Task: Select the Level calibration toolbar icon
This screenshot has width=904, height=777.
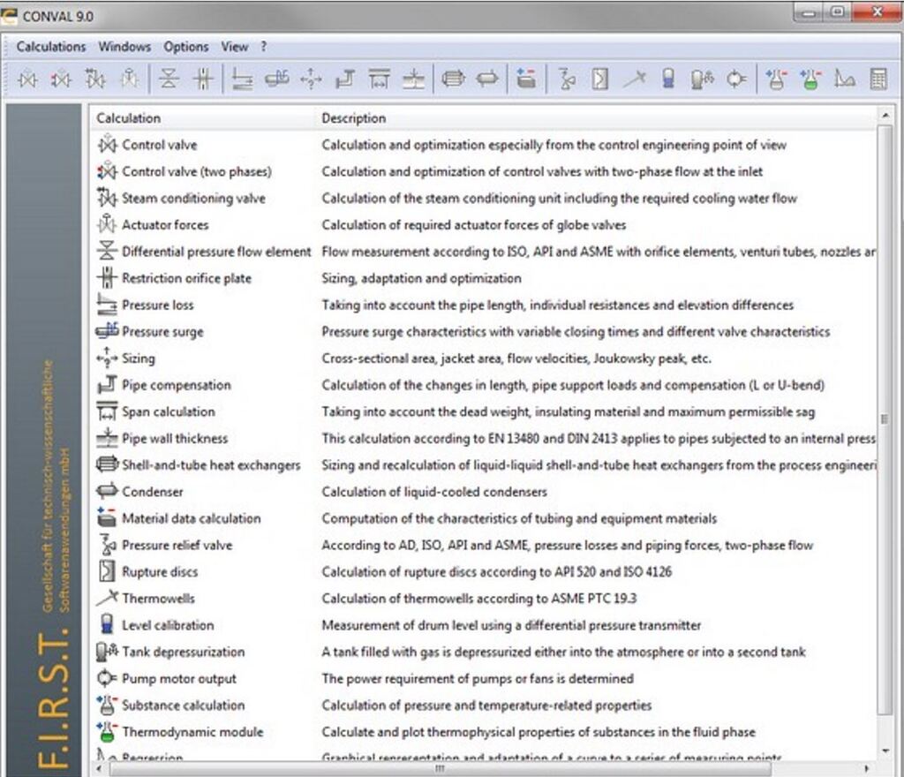Action: [x=667, y=79]
